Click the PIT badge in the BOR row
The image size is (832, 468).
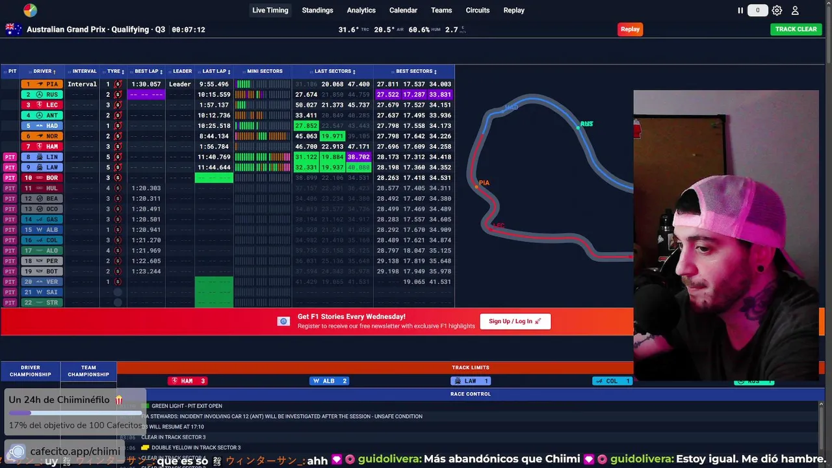click(x=10, y=178)
